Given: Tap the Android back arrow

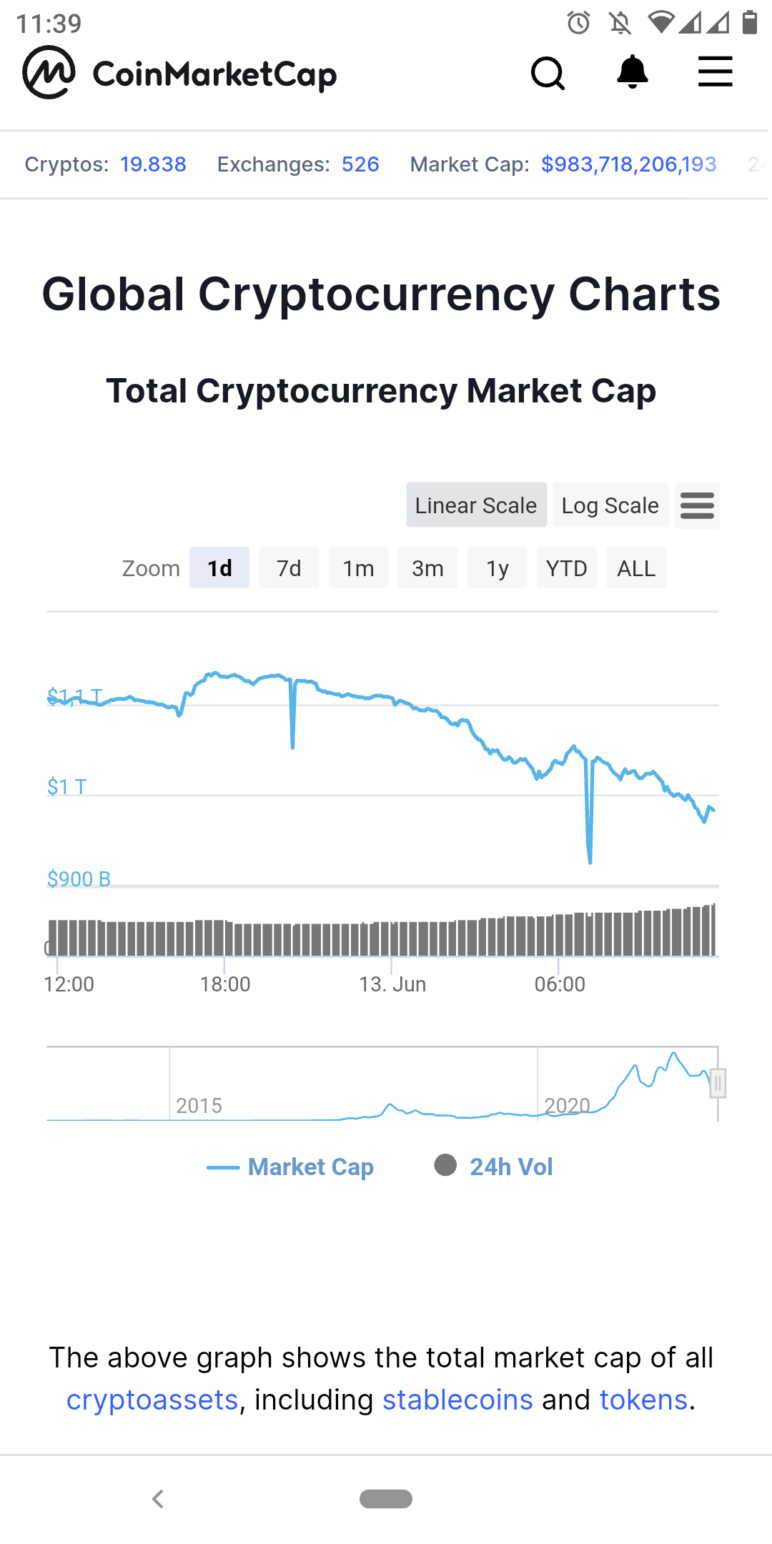Looking at the screenshot, I should 158,1499.
